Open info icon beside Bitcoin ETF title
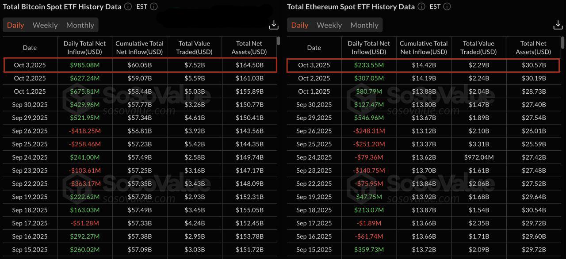 [x=128, y=7]
